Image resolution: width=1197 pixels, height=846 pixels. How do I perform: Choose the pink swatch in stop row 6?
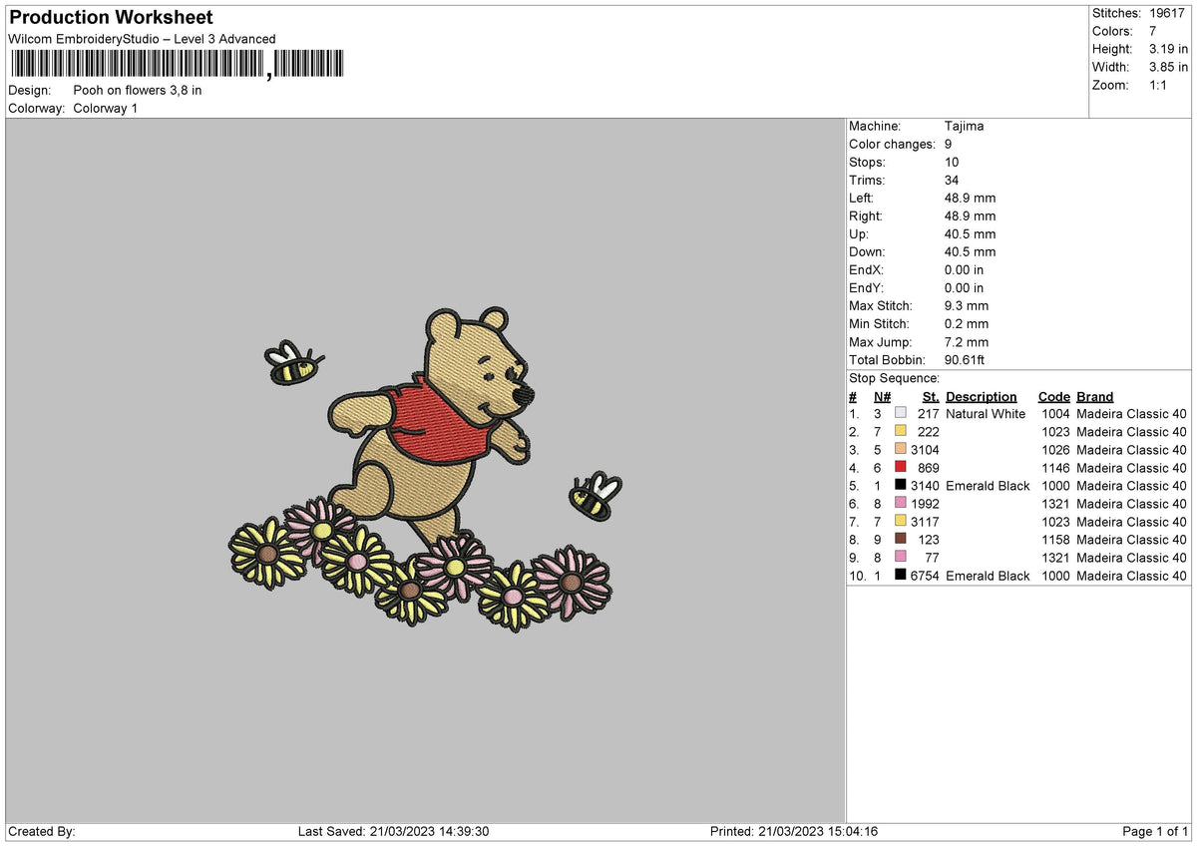click(x=901, y=504)
